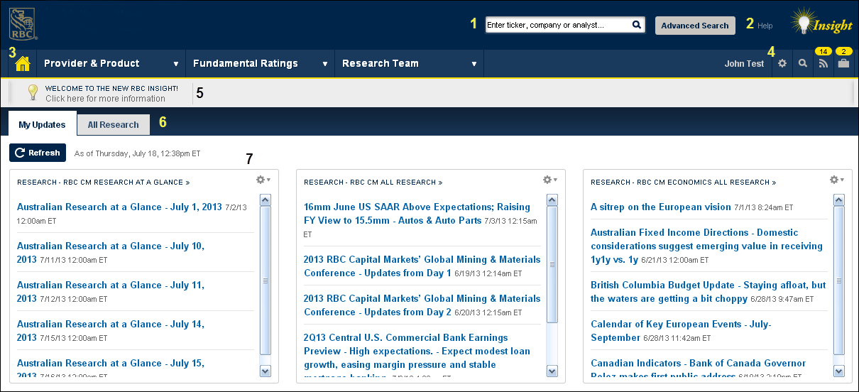Open Global Mining Conference Updates from Day 2

(x=422, y=305)
